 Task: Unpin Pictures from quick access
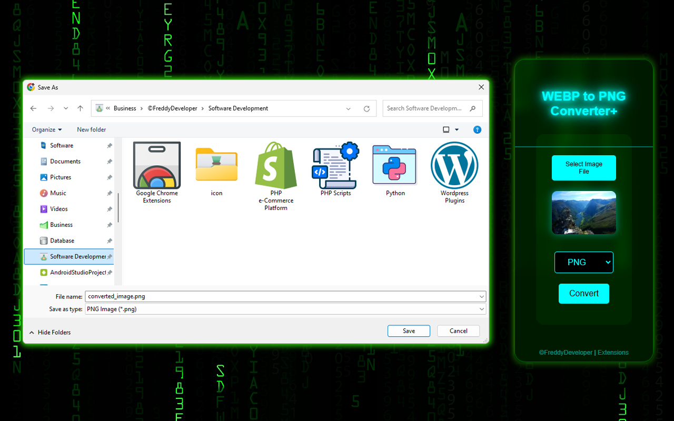[x=110, y=177]
